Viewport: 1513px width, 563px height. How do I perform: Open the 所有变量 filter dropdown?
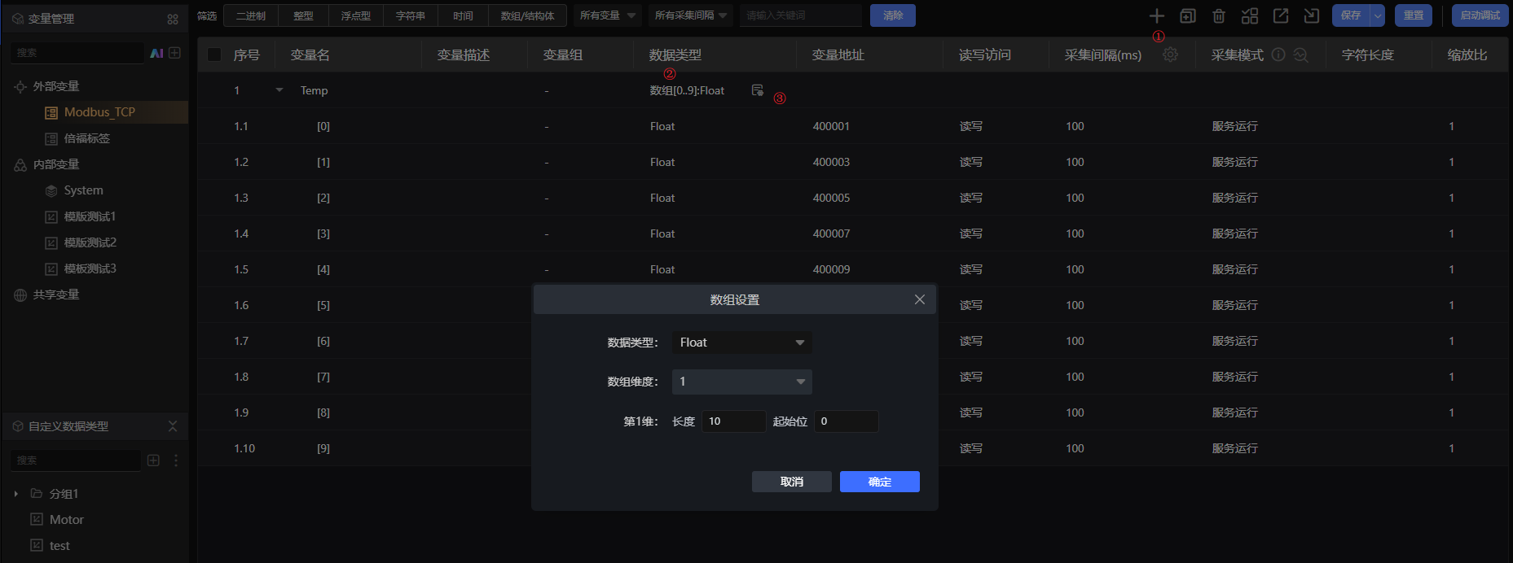tap(607, 15)
